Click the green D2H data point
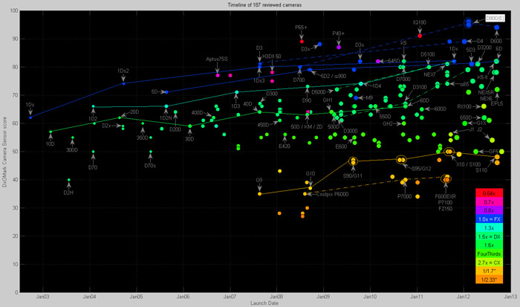Screen dimensions: 520x307 pos(68,180)
